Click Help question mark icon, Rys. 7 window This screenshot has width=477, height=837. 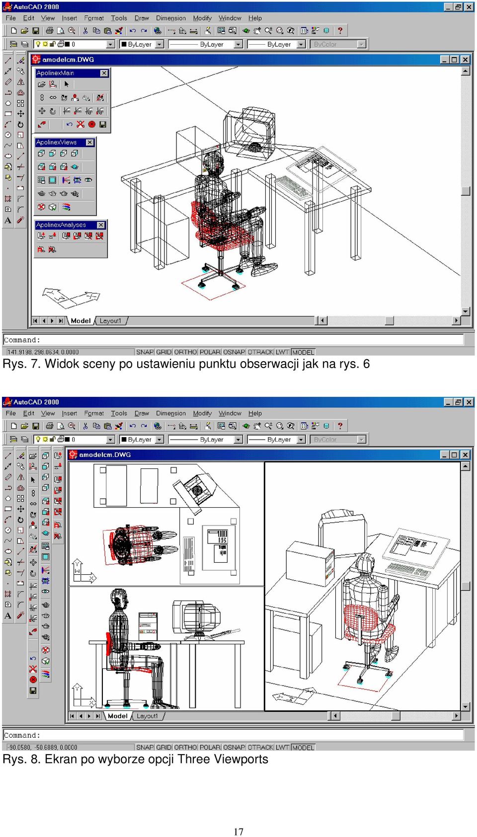click(x=340, y=31)
